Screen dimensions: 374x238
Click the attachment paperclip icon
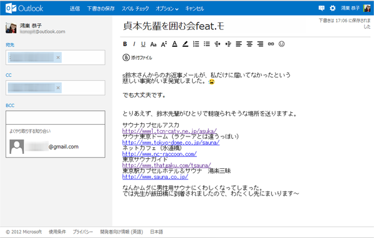pos(126,57)
